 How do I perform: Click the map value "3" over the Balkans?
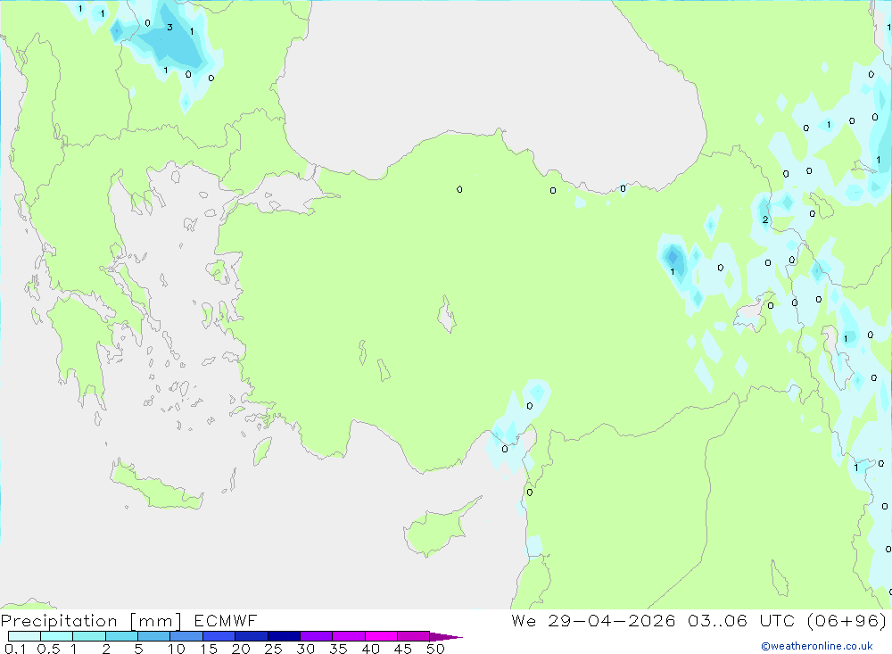pos(169,27)
